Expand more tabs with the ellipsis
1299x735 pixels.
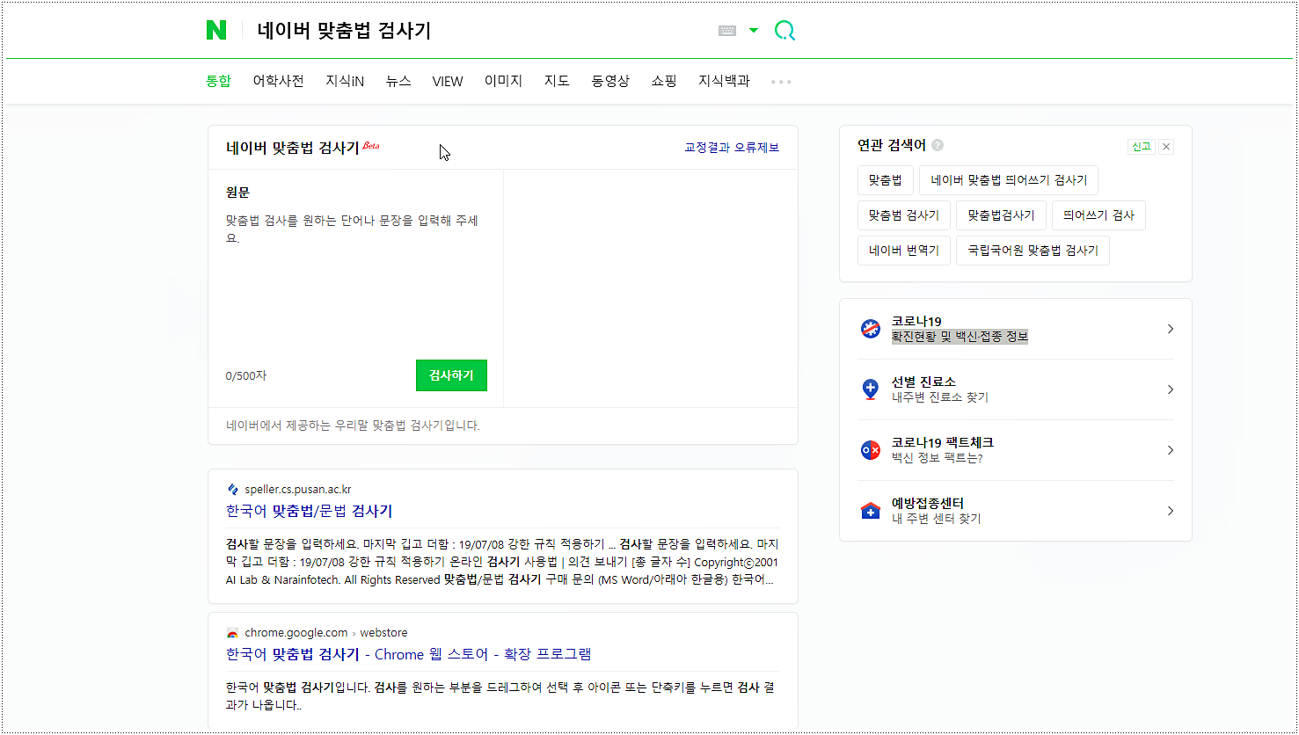(781, 82)
